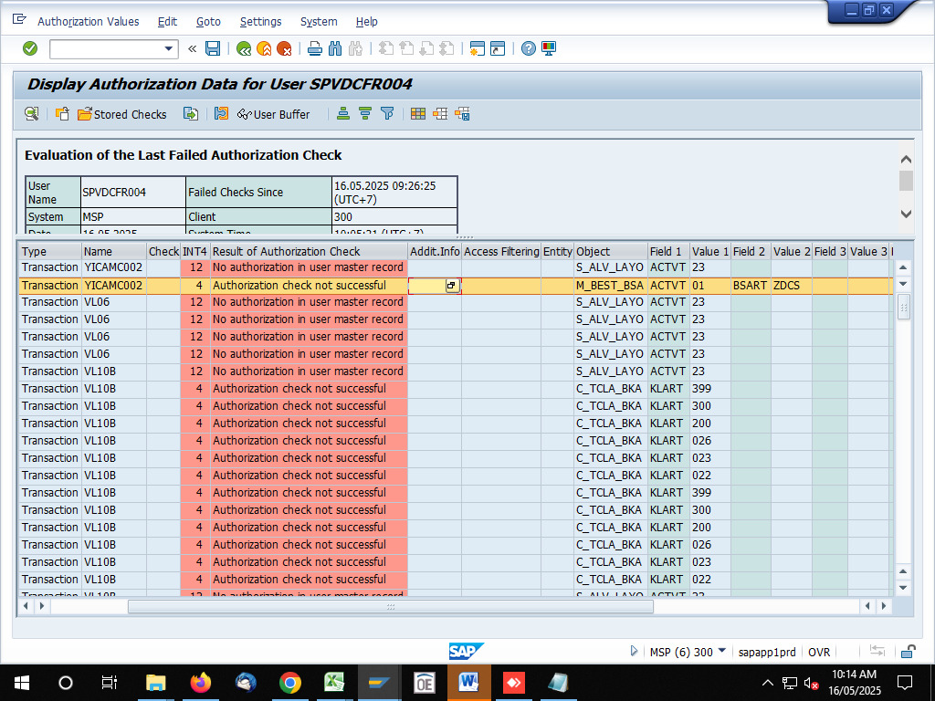This screenshot has height=701, width=935.
Task: Click the lock icon in status bar
Action: point(908,652)
